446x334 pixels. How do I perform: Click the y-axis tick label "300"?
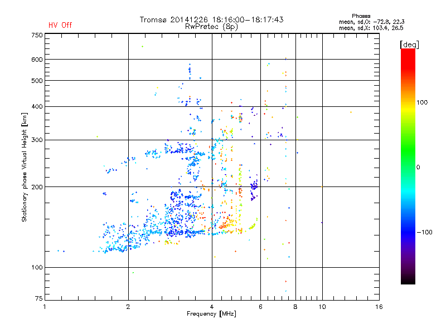pyautogui.click(x=37, y=140)
